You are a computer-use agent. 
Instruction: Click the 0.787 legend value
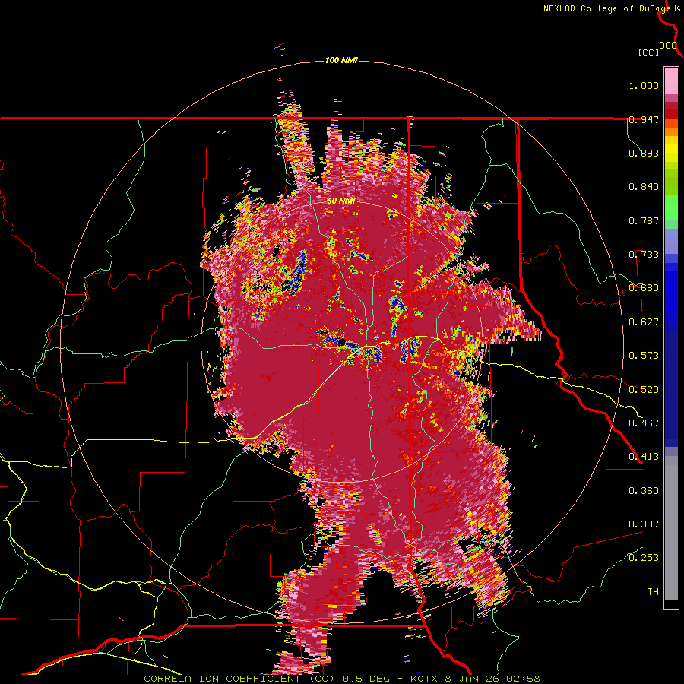644,220
